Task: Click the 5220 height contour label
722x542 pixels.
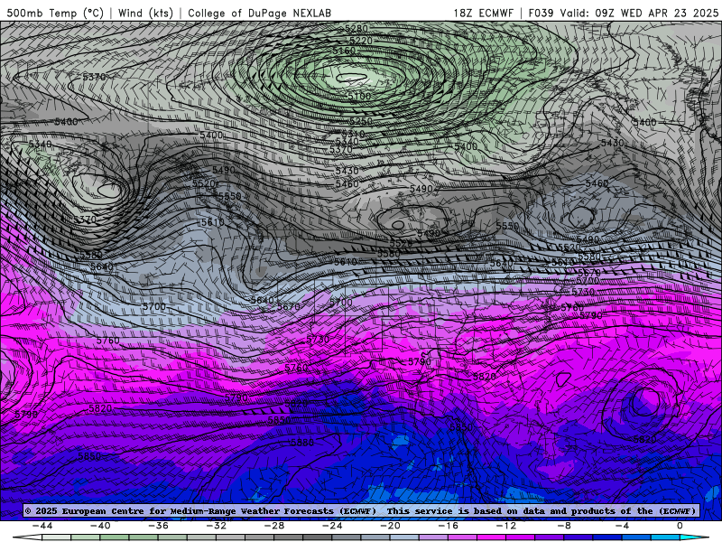Action: 360,41
